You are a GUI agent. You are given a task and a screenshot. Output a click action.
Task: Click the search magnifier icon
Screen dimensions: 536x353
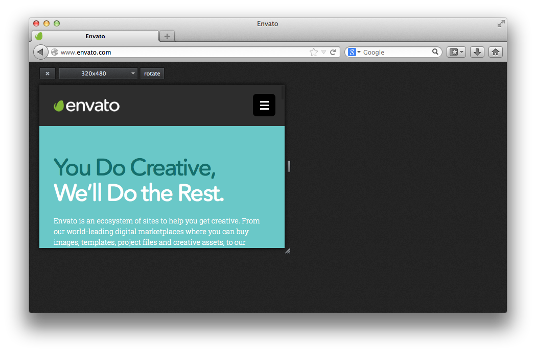(435, 52)
